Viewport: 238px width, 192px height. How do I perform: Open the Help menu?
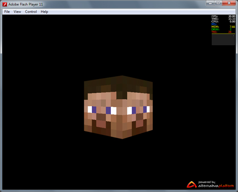click(44, 11)
